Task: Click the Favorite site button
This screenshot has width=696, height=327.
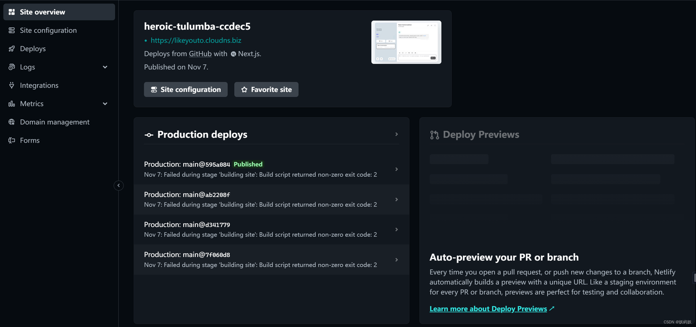Action: [266, 89]
